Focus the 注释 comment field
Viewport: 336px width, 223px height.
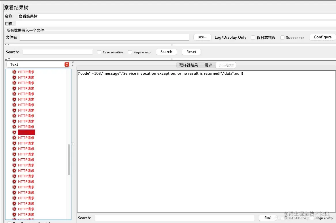coord(176,24)
